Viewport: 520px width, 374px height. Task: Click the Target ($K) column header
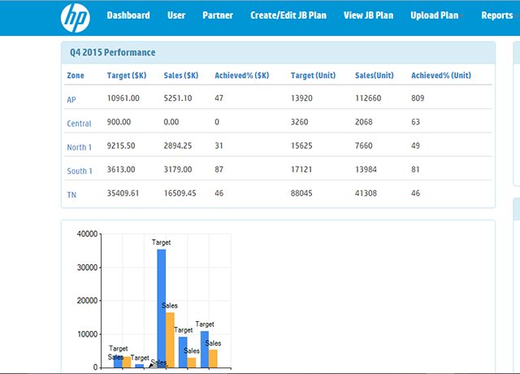pos(127,76)
